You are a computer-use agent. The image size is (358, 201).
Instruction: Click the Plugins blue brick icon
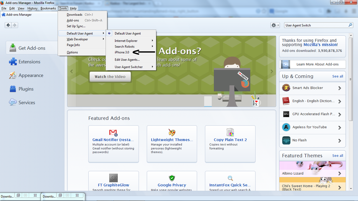[x=13, y=89]
